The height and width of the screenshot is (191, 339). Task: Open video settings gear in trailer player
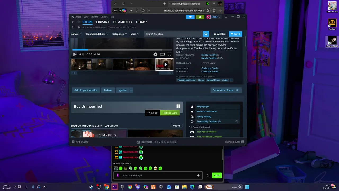[155, 54]
